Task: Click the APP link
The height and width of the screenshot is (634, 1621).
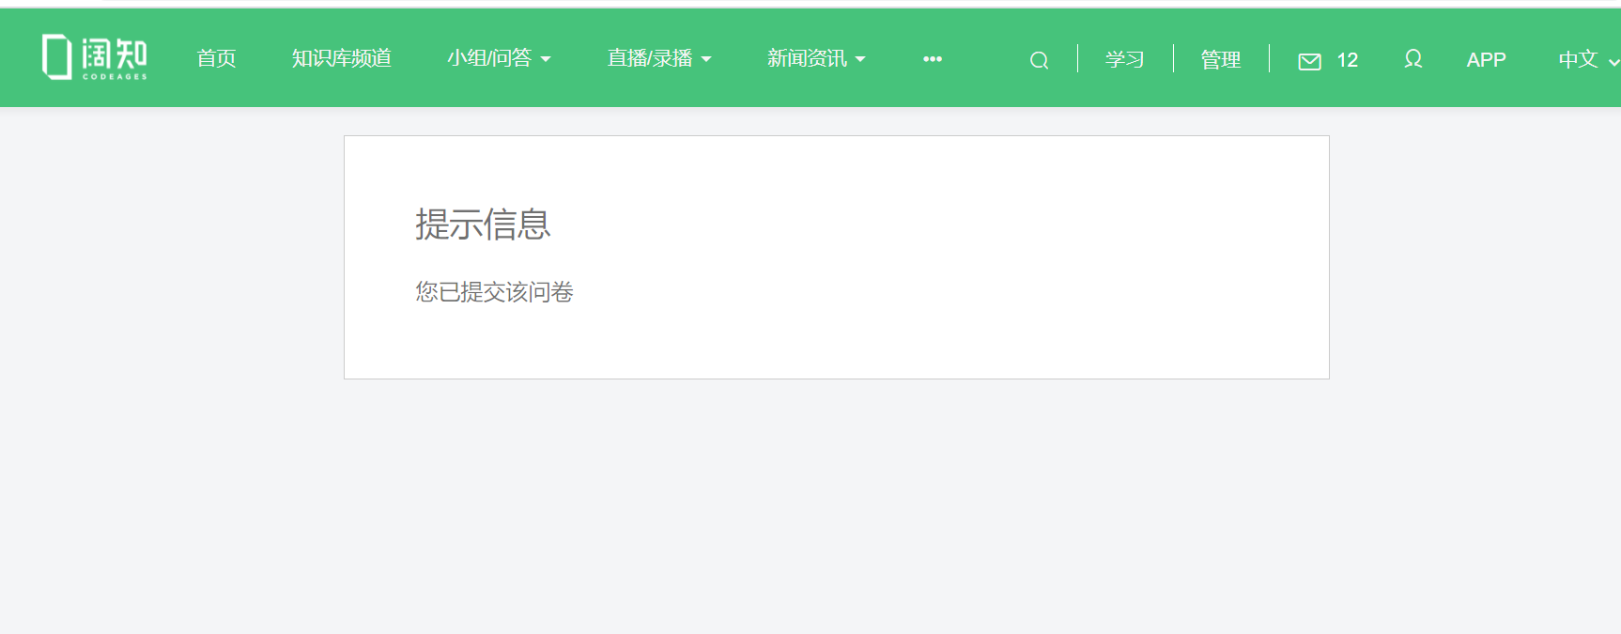Action: (x=1486, y=59)
